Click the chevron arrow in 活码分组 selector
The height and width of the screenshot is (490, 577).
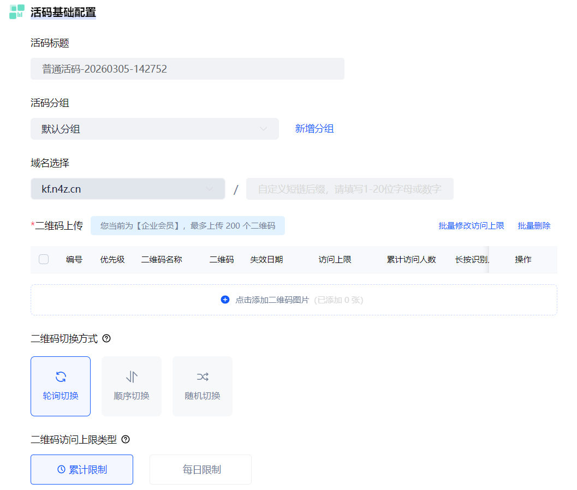pyautogui.click(x=263, y=129)
